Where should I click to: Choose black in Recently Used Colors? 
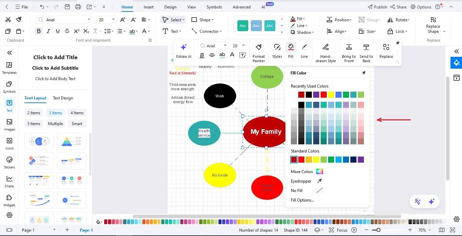[309, 95]
